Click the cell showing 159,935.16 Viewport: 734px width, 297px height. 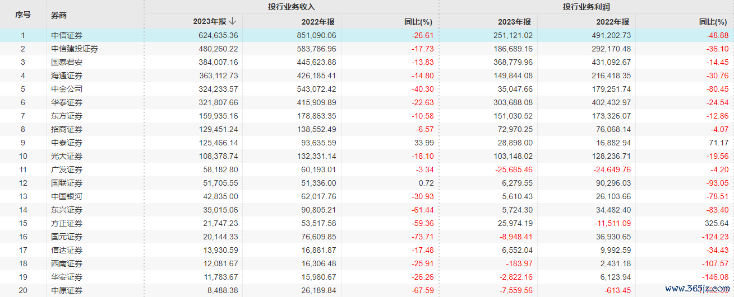tap(219, 116)
